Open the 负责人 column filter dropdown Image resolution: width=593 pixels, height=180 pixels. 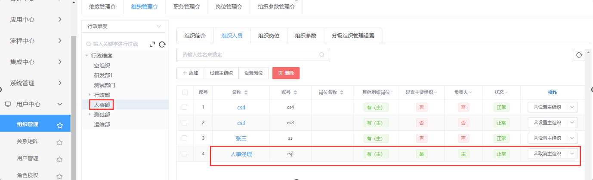click(x=471, y=93)
